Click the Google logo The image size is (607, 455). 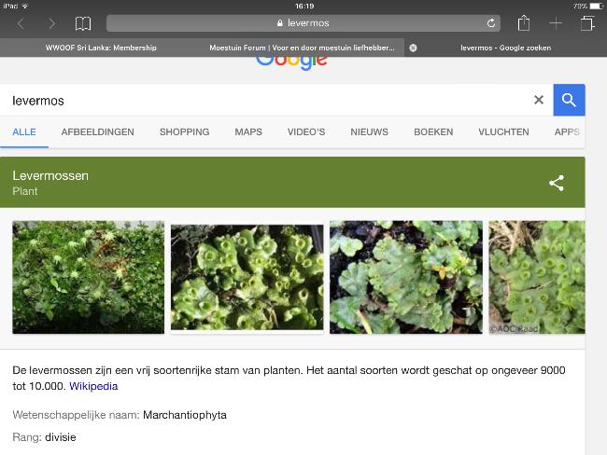click(x=291, y=62)
